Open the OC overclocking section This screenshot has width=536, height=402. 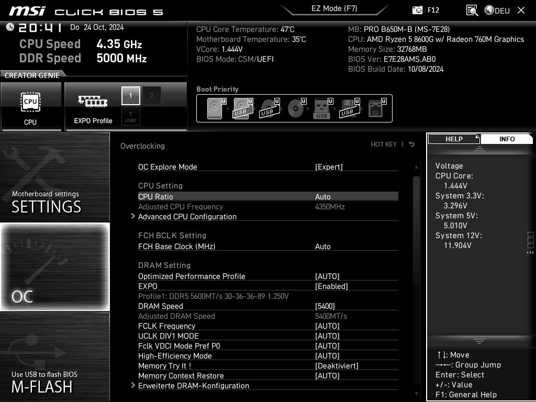[54, 267]
